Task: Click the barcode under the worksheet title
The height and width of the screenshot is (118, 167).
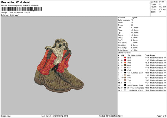Action: (17, 9)
